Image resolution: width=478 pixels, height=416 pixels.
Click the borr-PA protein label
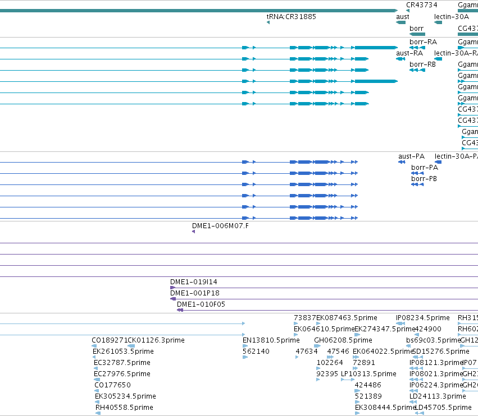[x=425, y=168]
